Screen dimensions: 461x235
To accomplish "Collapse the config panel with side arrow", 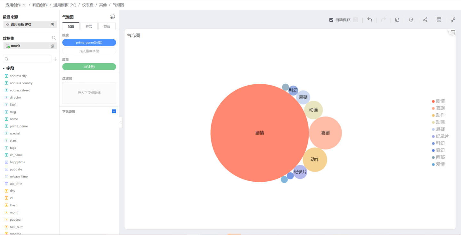I will (x=121, y=122).
